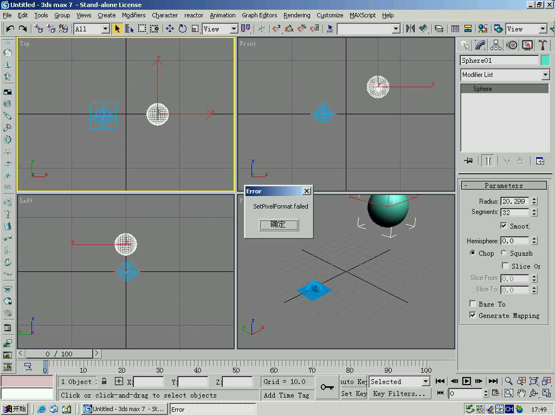Toggle Show End Result in modifier stack
This screenshot has height=416, width=555.
[488, 160]
